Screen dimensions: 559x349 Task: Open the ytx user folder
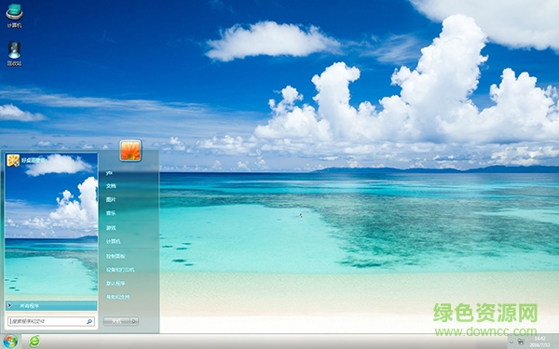click(x=110, y=173)
